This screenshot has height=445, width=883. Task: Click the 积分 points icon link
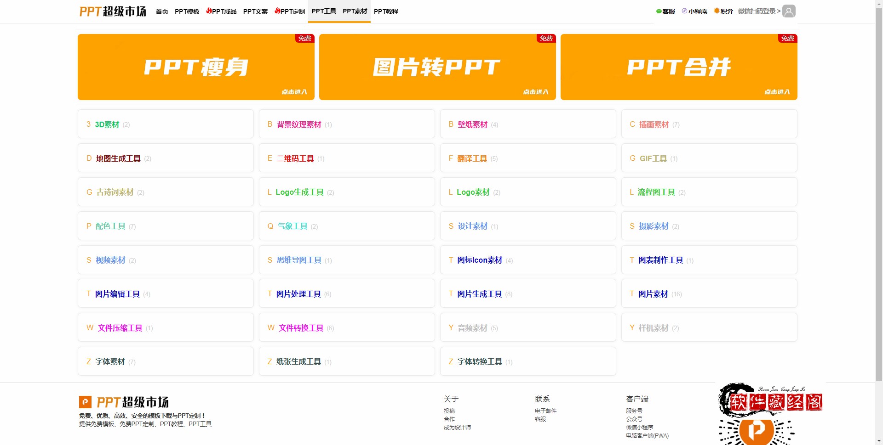coord(723,11)
